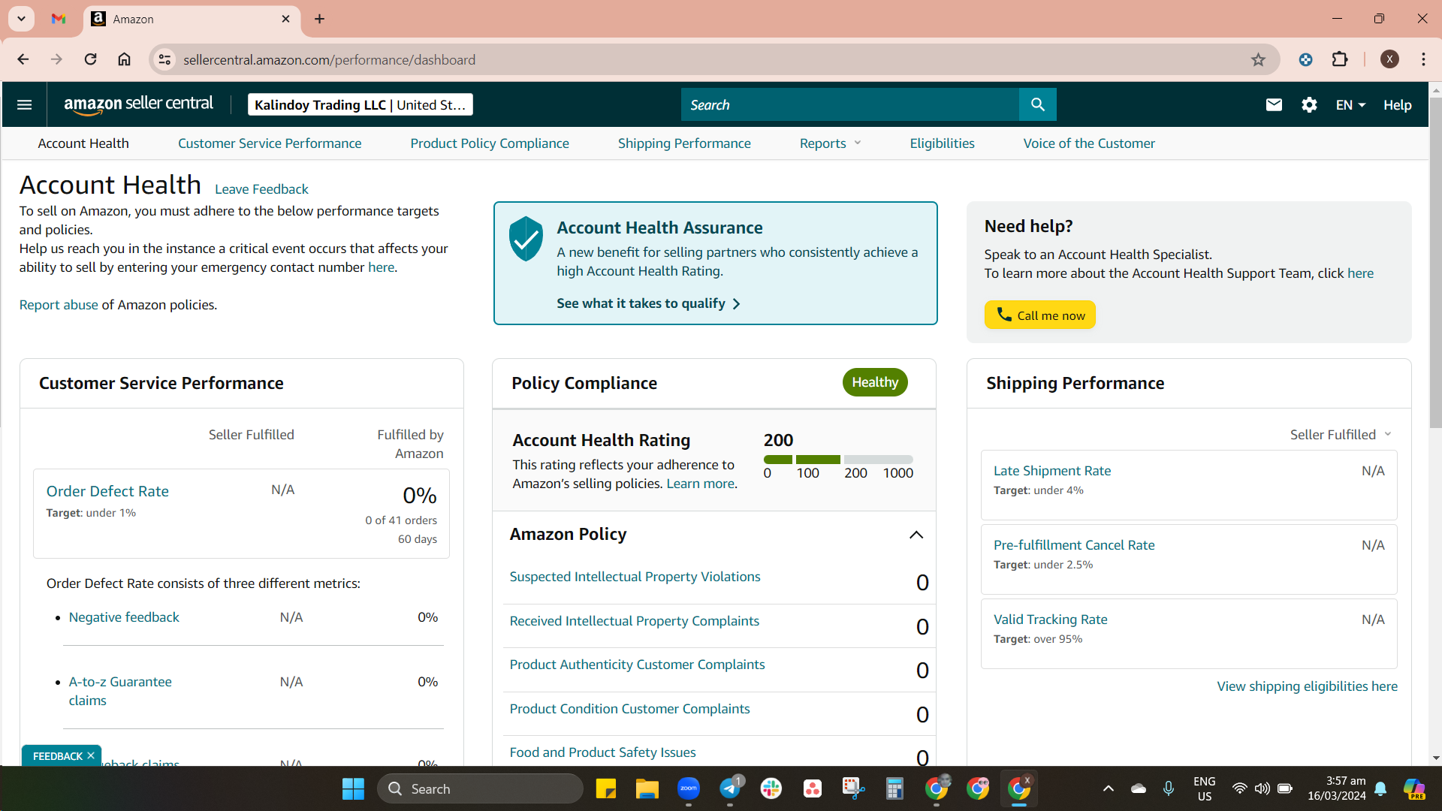This screenshot has height=811, width=1442.
Task: Click See what it takes to qualify
Action: (x=648, y=303)
